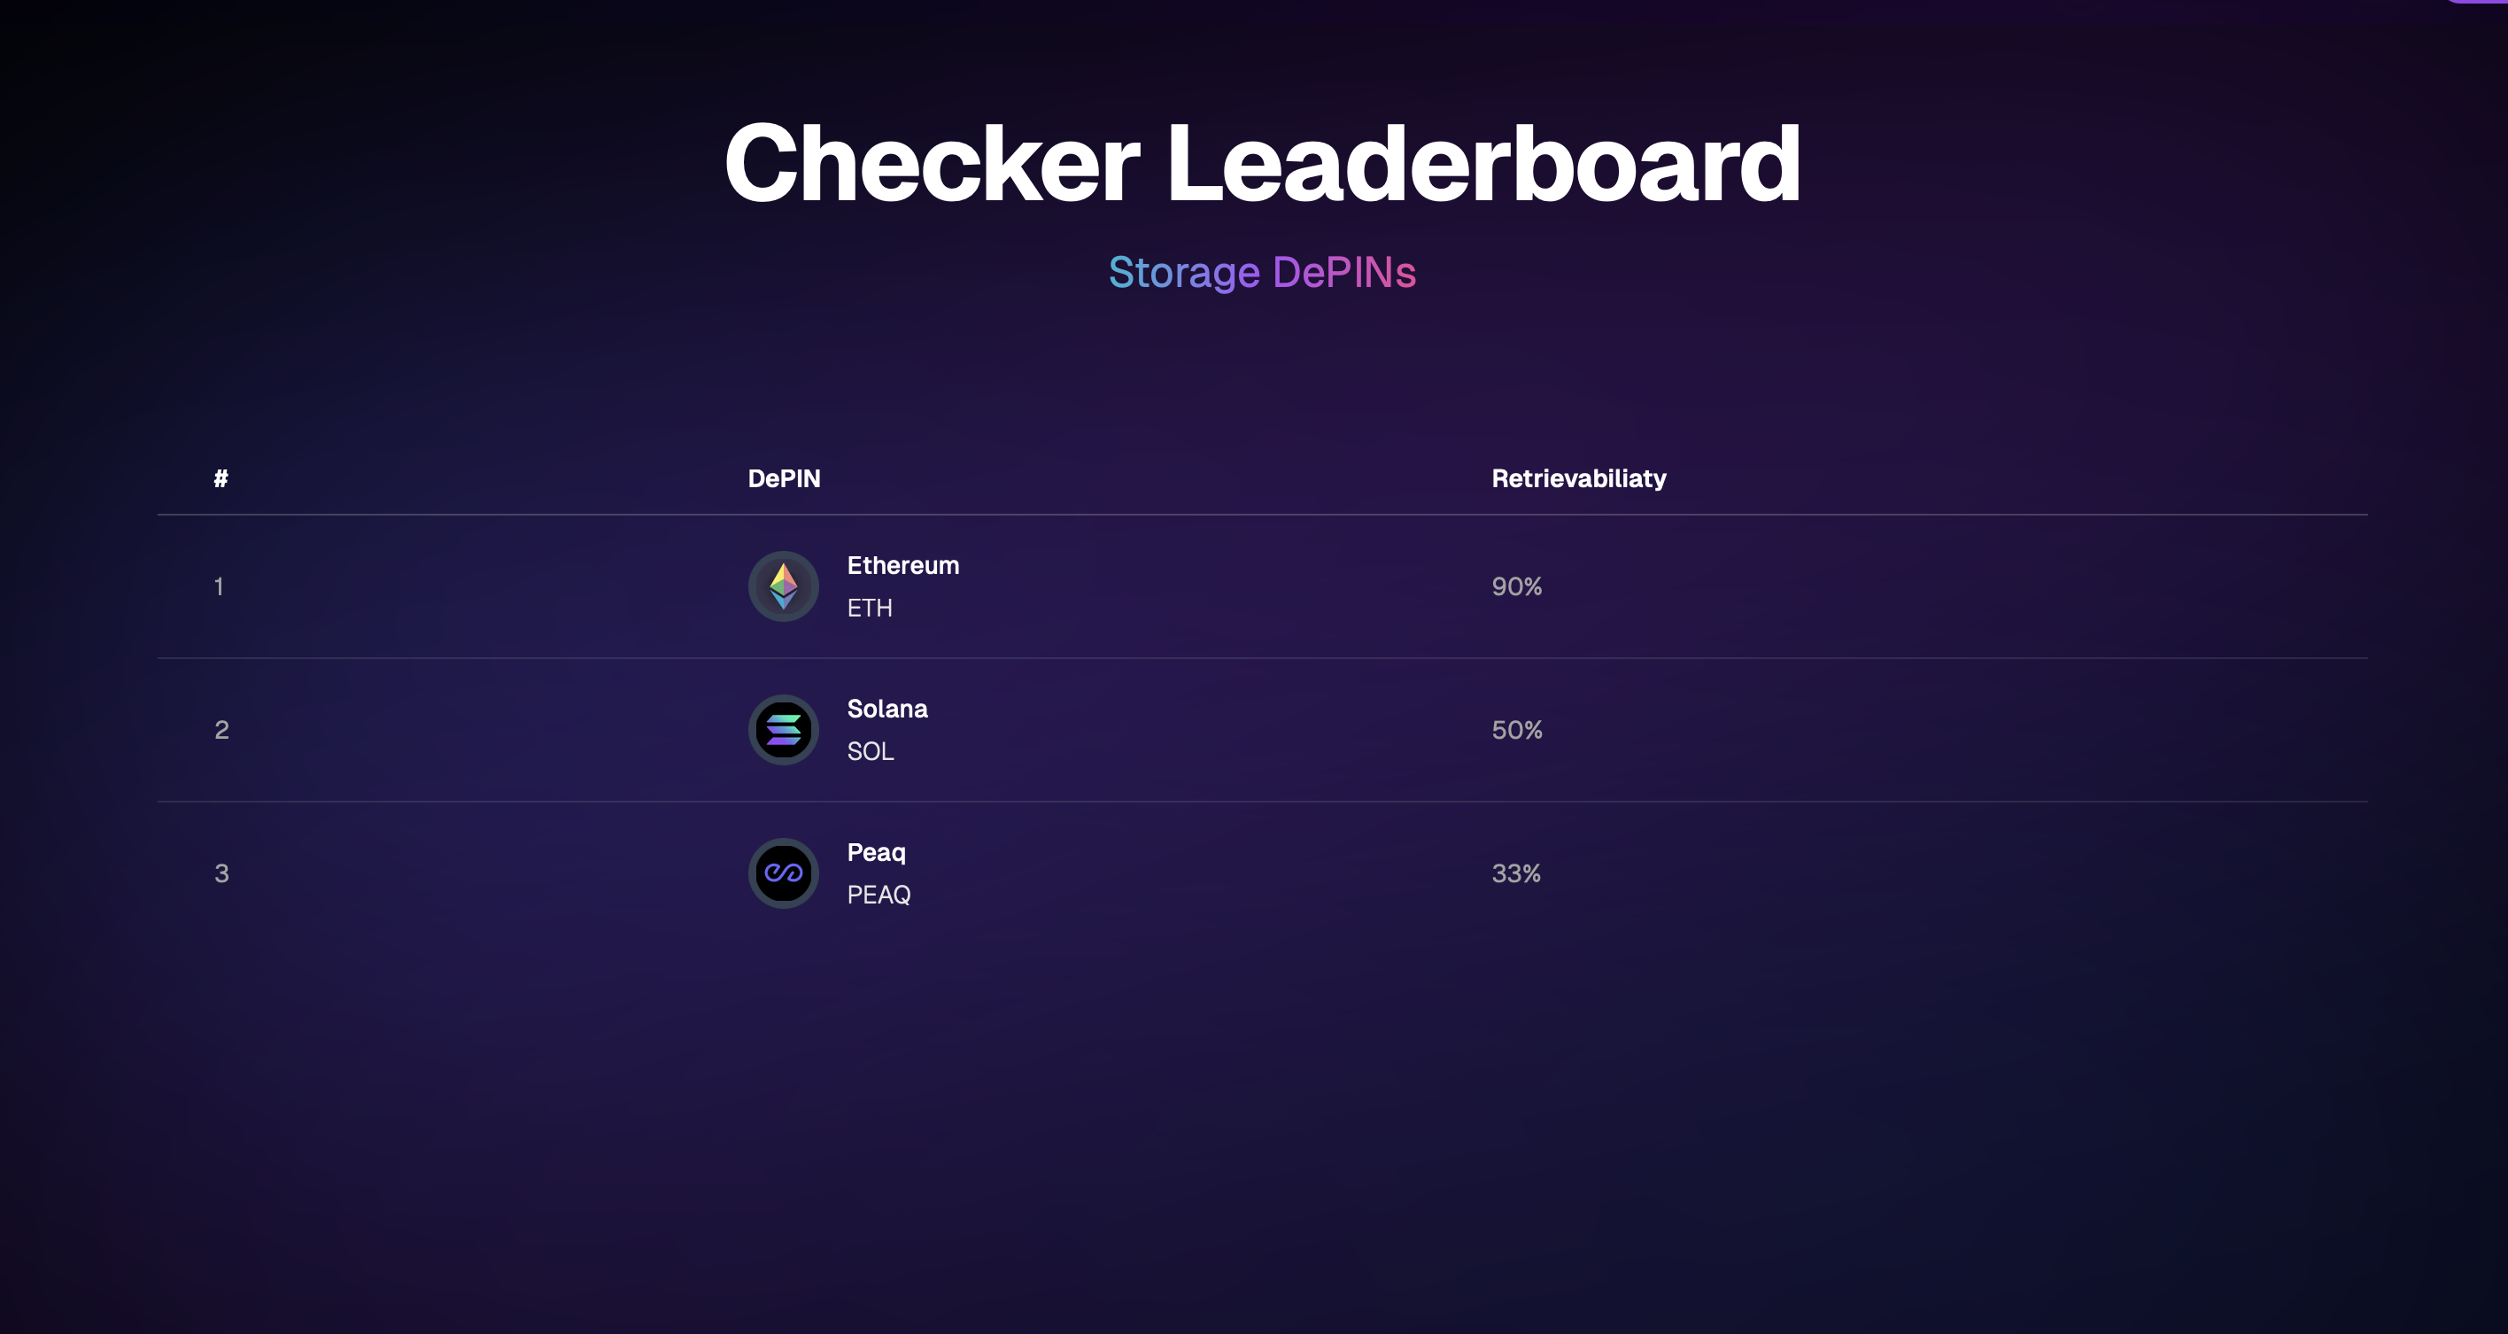
Task: Sort by the Retrievabiliaty column header
Action: point(1578,478)
